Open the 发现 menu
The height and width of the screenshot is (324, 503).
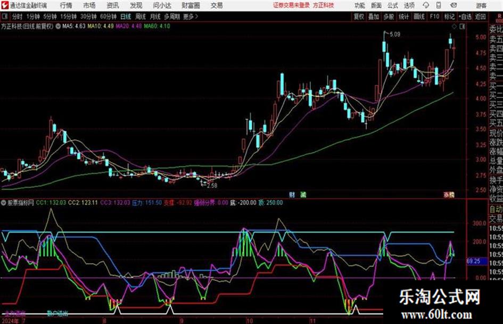click(x=136, y=5)
